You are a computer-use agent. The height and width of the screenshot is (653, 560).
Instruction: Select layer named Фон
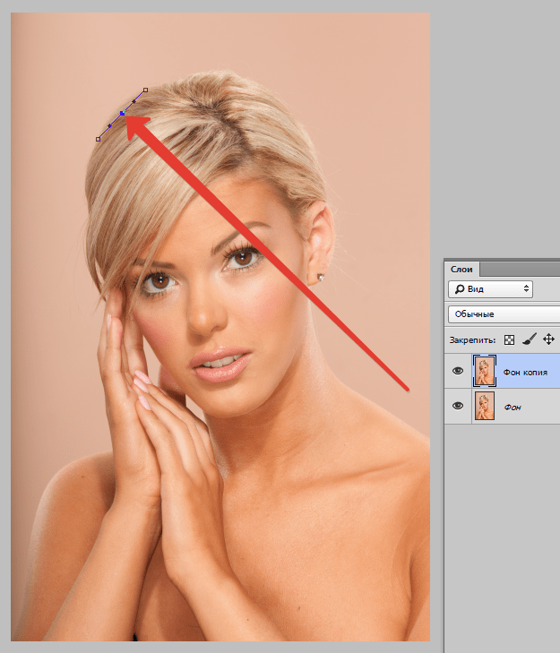pyautogui.click(x=513, y=408)
